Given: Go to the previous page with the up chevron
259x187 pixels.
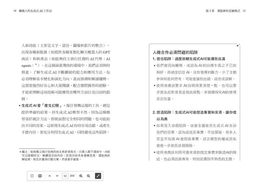Looking at the screenshot, I should point(49,176).
